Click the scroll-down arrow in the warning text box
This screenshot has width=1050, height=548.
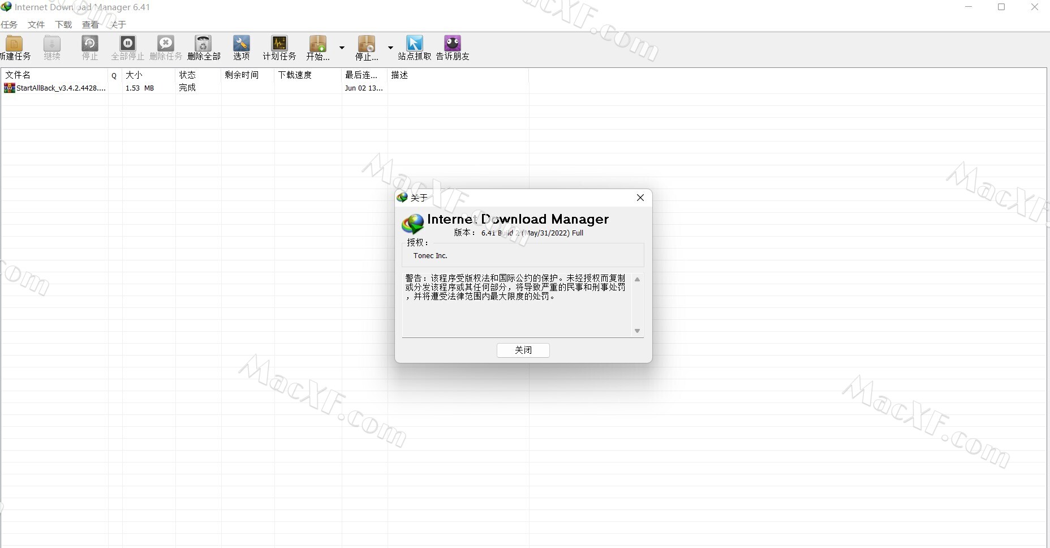[637, 331]
